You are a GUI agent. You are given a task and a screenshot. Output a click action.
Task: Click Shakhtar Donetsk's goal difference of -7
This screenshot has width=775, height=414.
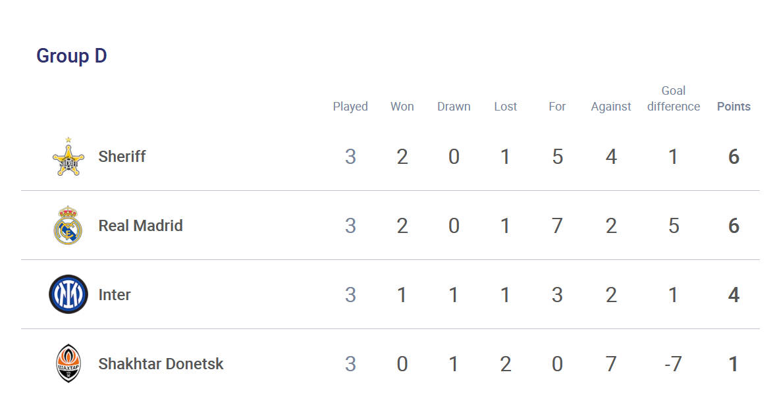(673, 365)
